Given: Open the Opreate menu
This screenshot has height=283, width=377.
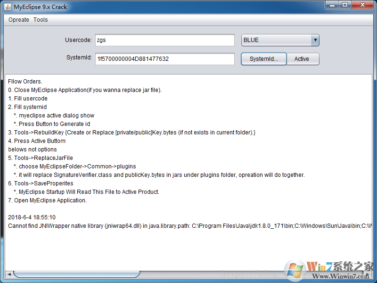Looking at the screenshot, I should click(x=19, y=20).
